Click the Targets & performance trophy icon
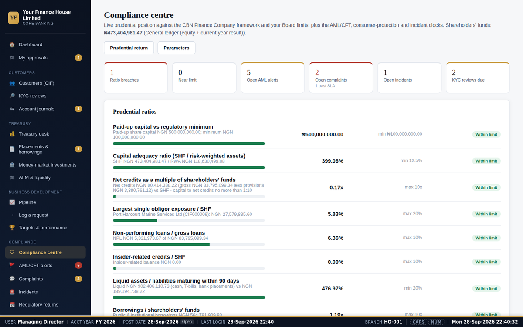523x327 pixels. point(12,228)
